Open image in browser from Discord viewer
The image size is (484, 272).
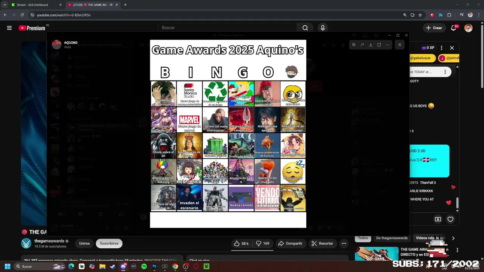coord(379,45)
